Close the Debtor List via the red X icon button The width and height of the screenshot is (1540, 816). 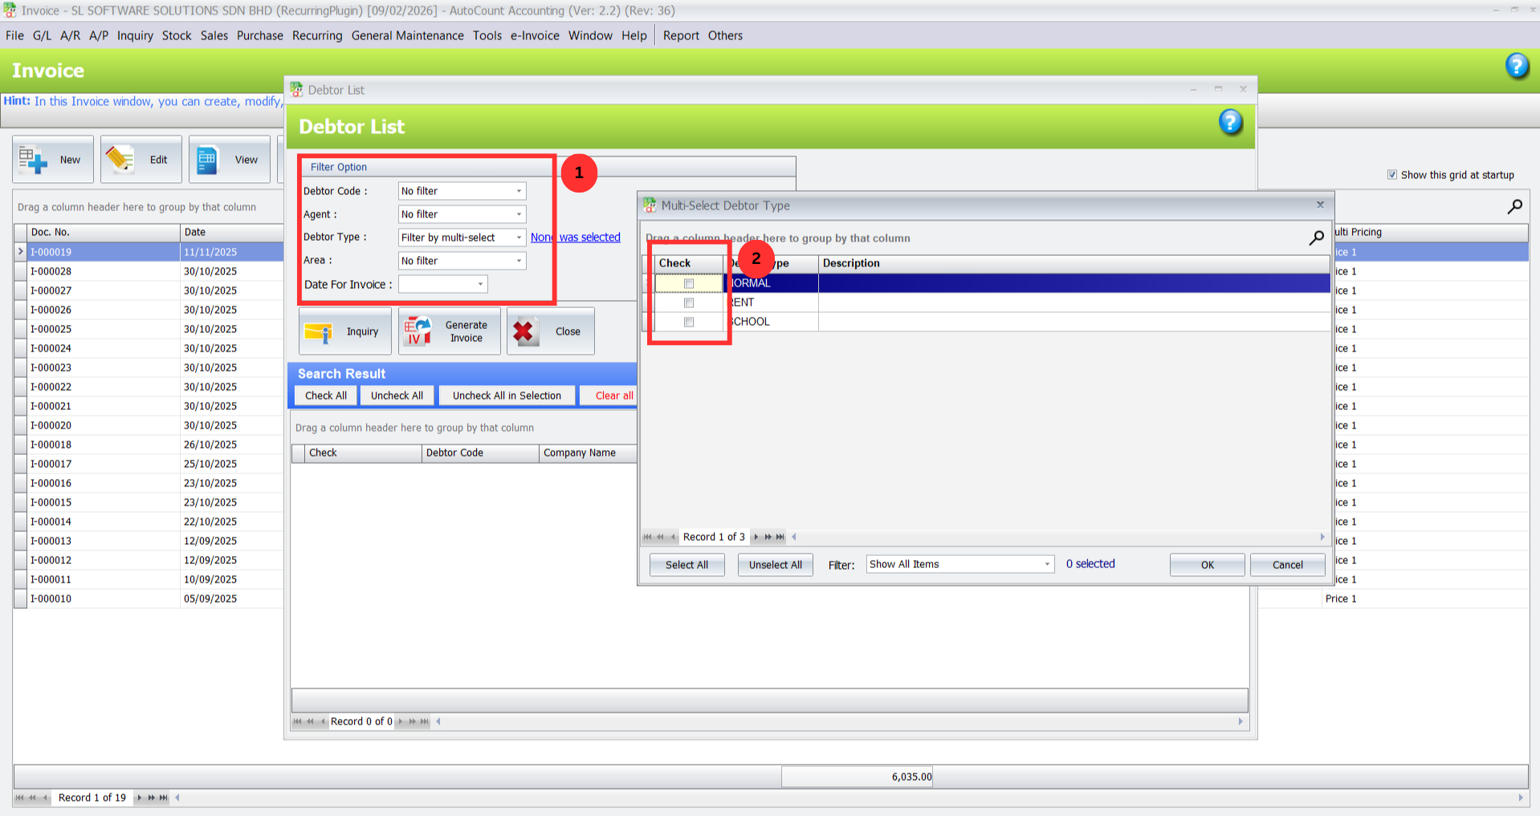click(550, 331)
